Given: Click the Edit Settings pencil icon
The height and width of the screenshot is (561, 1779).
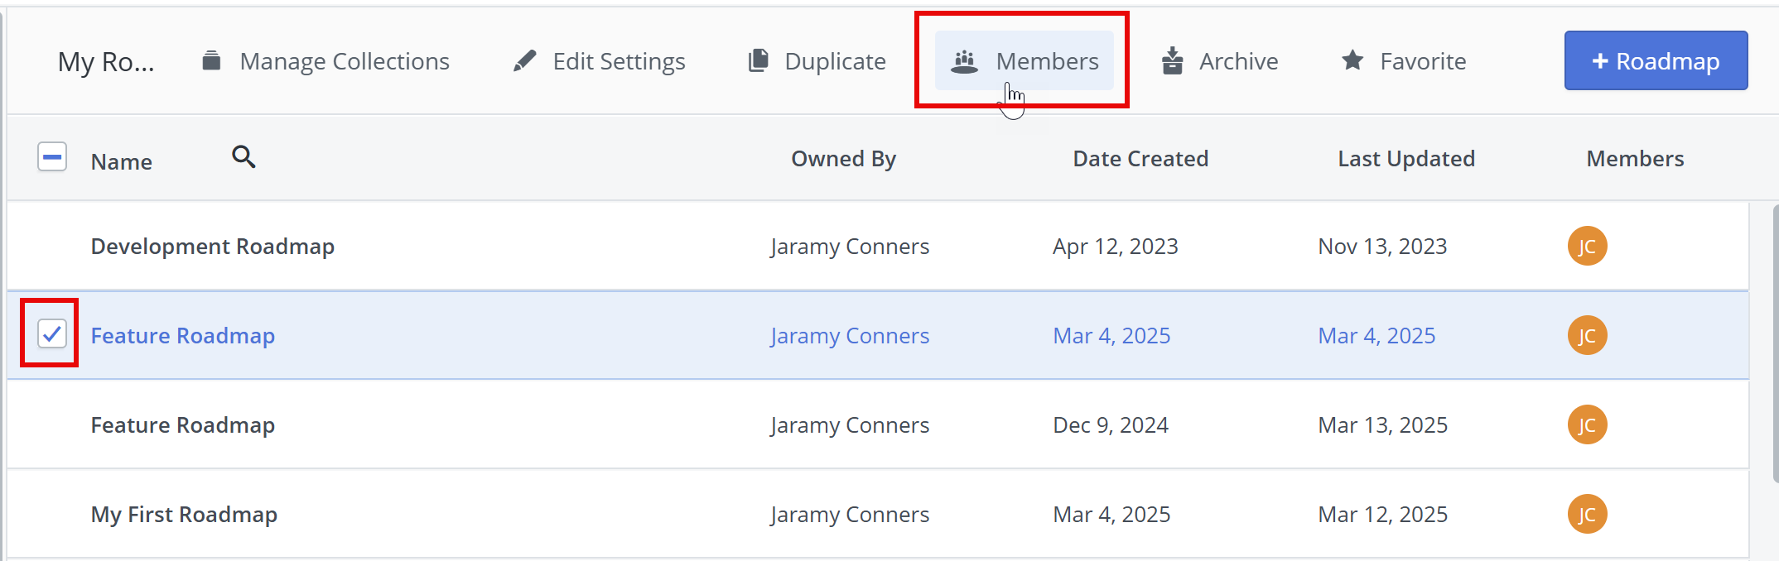Looking at the screenshot, I should pos(524,60).
